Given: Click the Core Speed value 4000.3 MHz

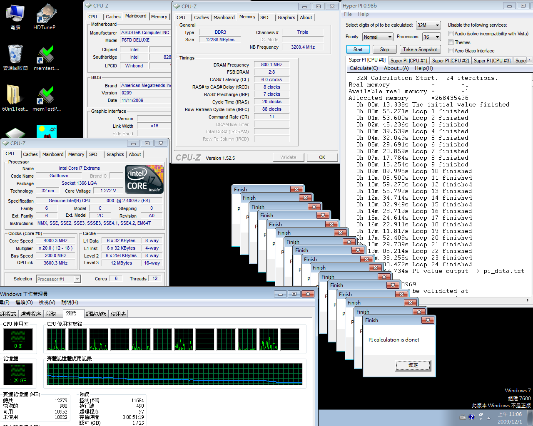Looking at the screenshot, I should pos(55,241).
